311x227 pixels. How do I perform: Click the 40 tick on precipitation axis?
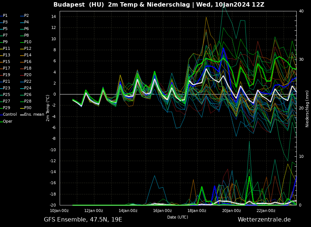301,11
